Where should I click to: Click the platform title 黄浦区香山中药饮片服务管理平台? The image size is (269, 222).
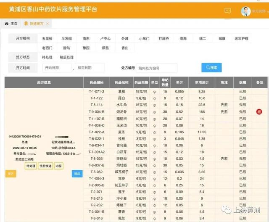click(x=53, y=9)
